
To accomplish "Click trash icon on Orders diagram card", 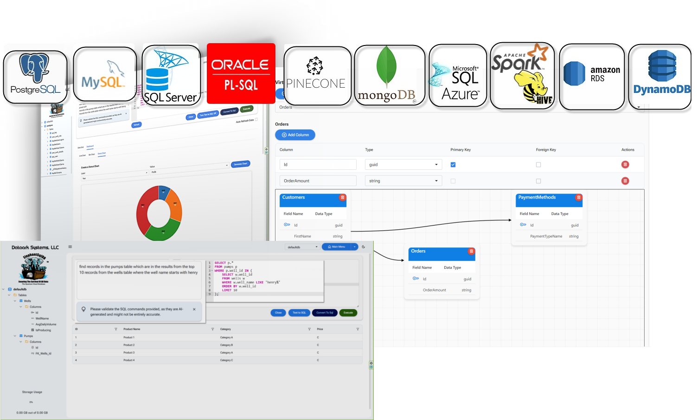I will click(x=471, y=252).
